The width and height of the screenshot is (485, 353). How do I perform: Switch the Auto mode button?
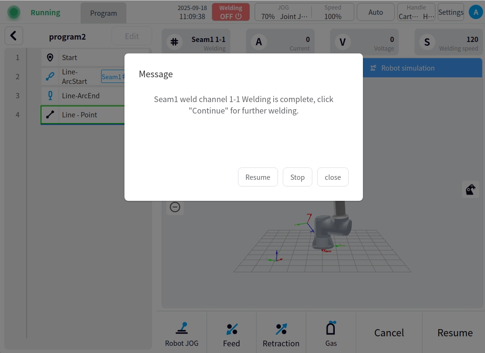[x=375, y=12]
